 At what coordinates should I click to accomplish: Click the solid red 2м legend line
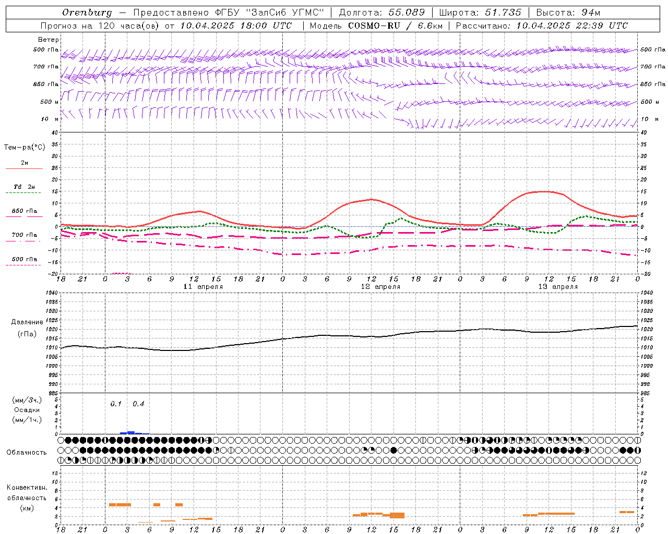tap(24, 169)
